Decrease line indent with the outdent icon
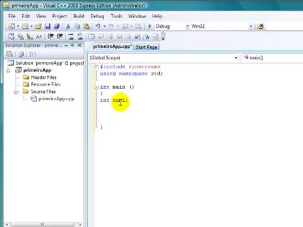The height and width of the screenshot is (227, 303). [50, 37]
